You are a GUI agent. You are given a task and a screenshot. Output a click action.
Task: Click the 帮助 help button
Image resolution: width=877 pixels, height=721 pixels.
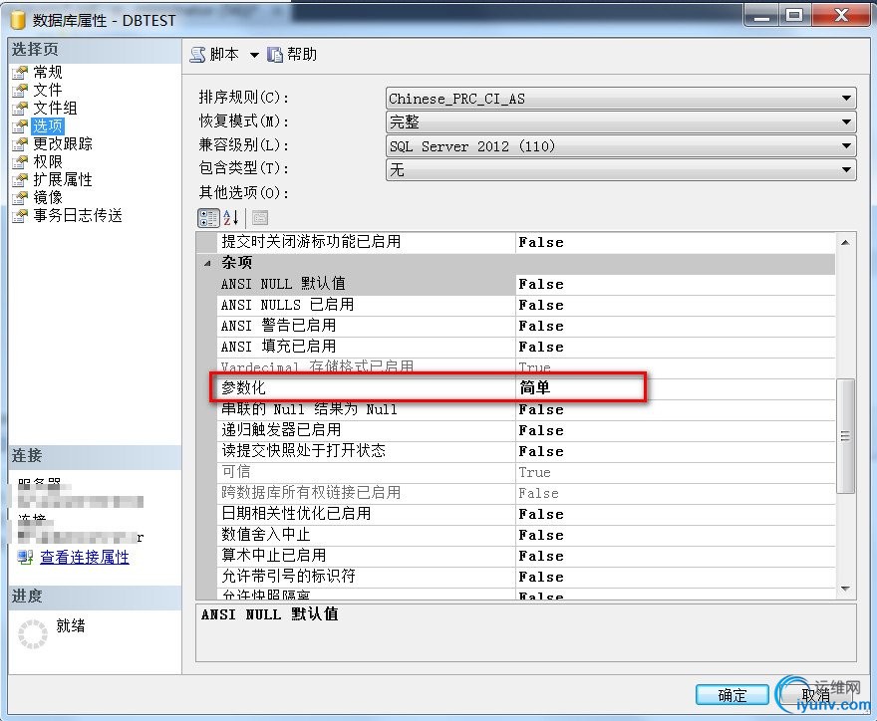(x=292, y=54)
